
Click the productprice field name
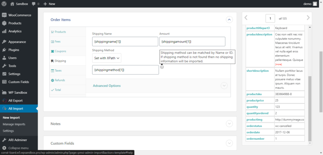tap(255, 100)
